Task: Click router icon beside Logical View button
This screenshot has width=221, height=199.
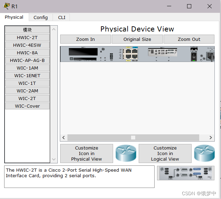Action: pos(204,153)
